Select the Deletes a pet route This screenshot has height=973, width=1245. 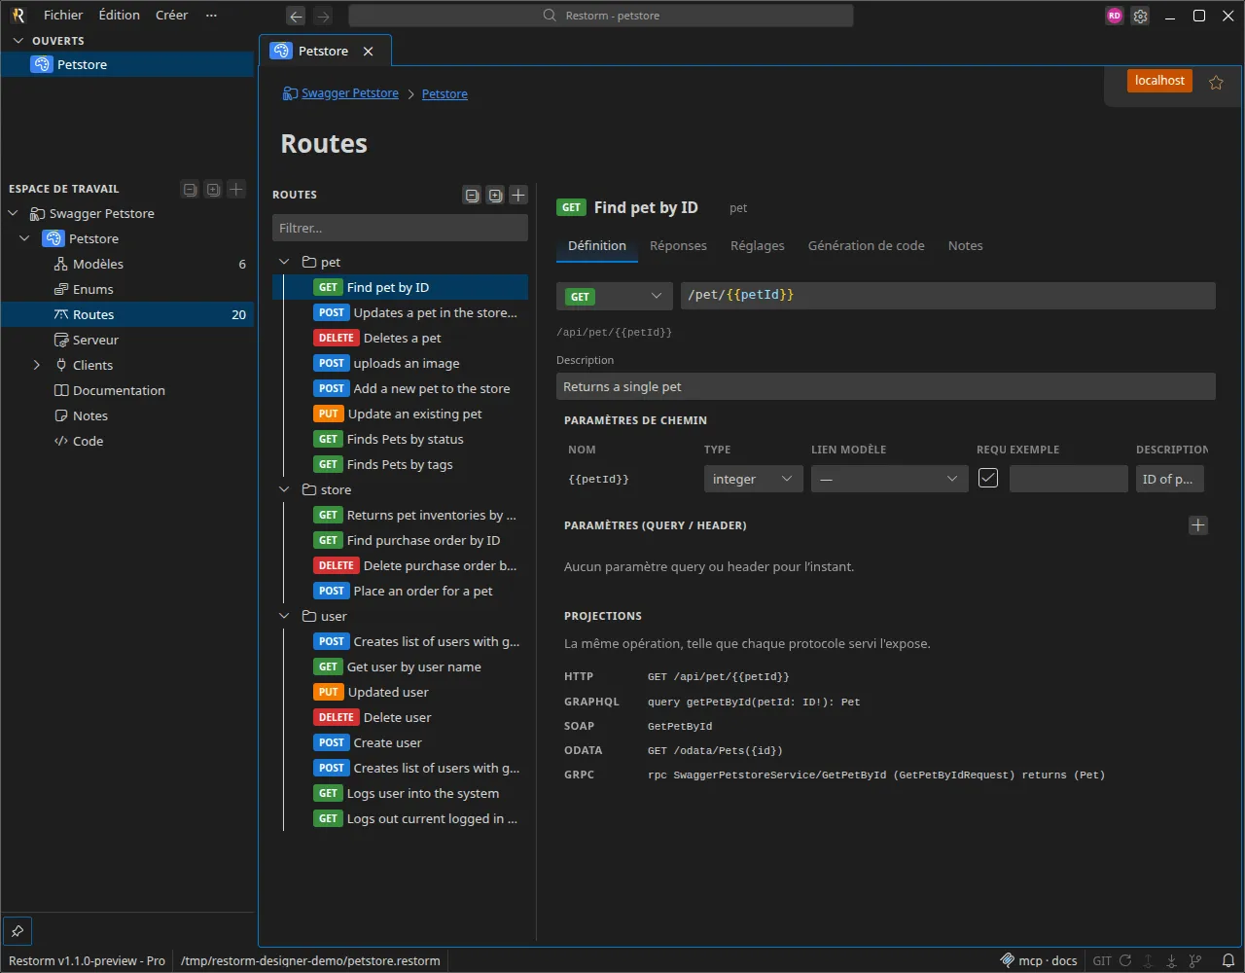[x=401, y=338]
